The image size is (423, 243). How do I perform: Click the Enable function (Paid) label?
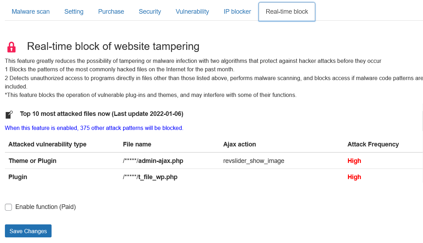click(46, 207)
